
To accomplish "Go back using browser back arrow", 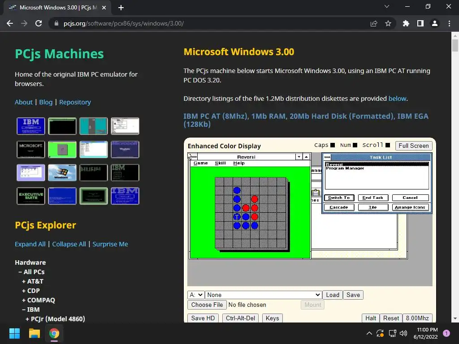I will [10, 23].
